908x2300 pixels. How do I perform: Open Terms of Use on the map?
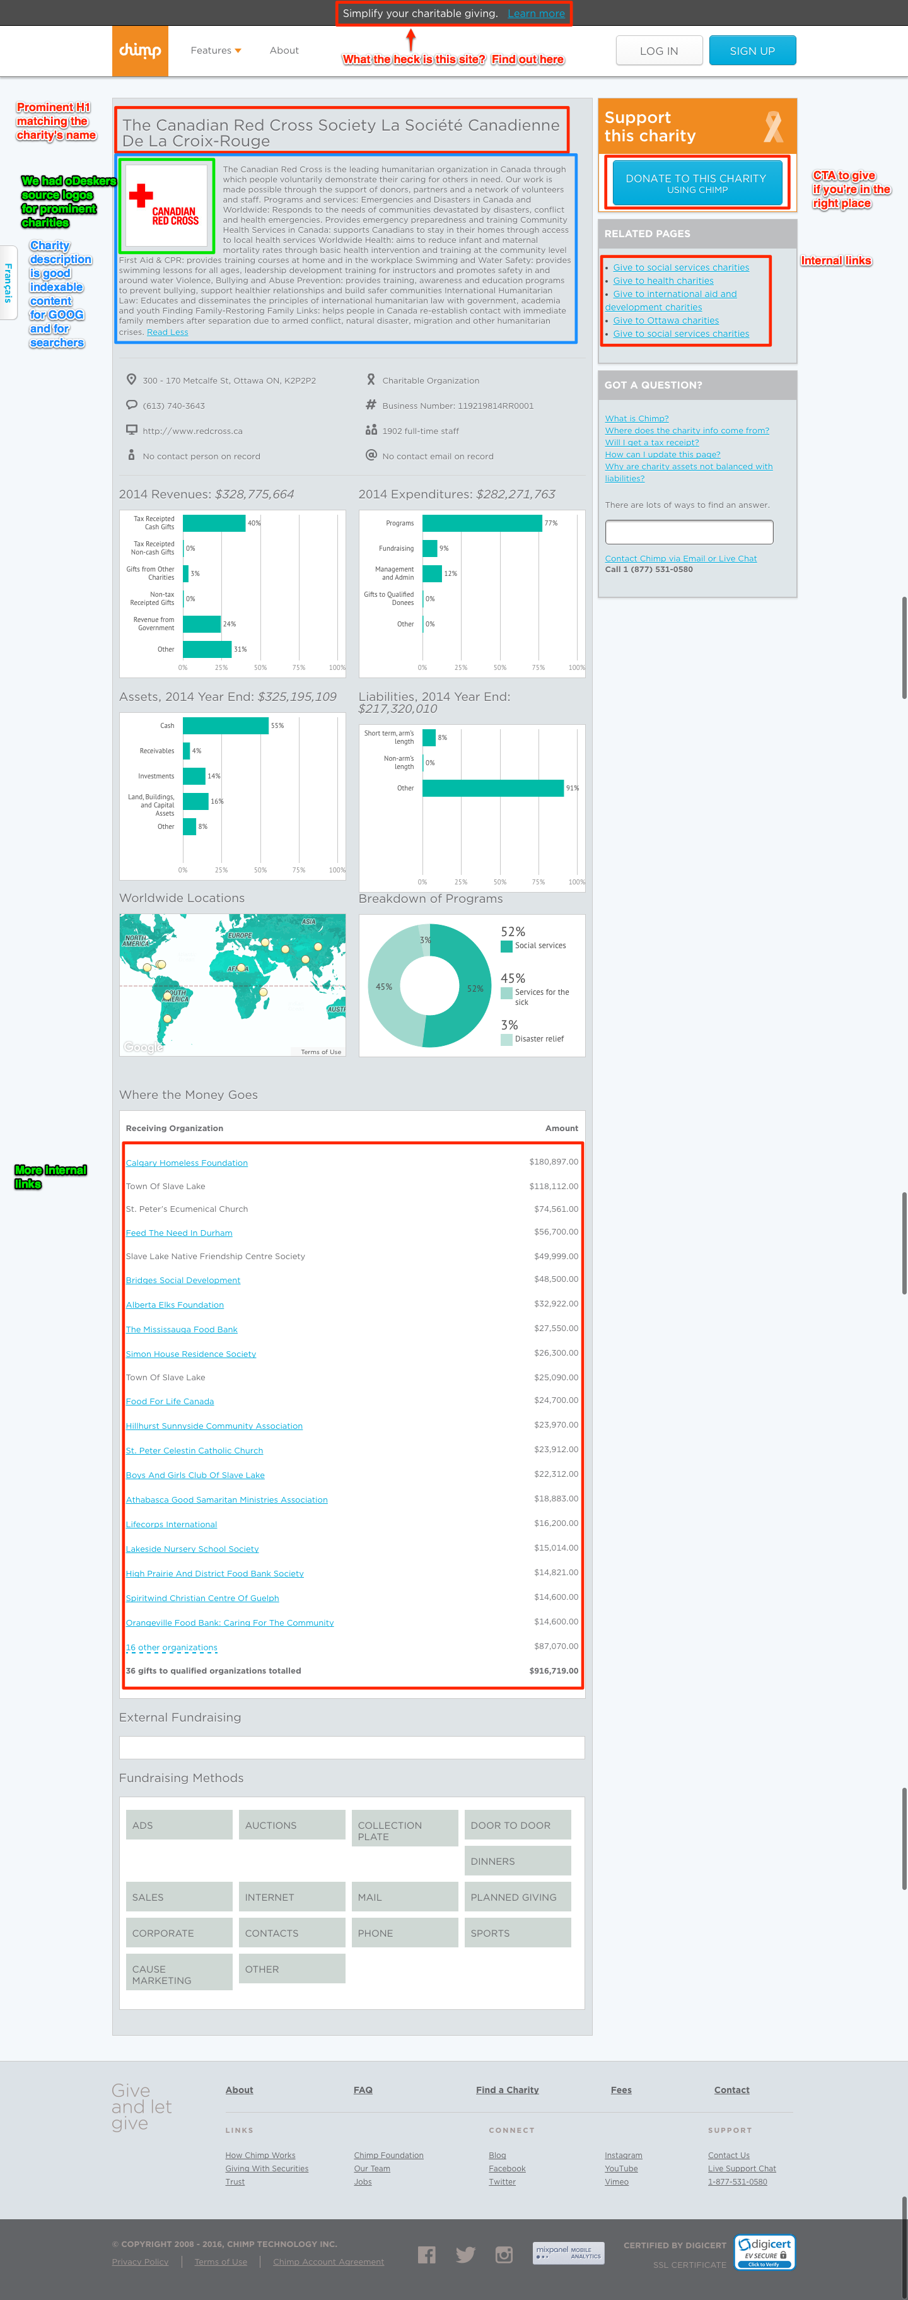322,1052
